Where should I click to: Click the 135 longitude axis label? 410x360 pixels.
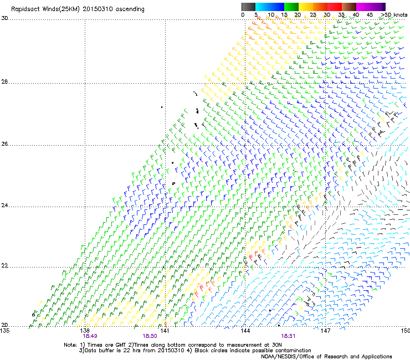click(4, 331)
